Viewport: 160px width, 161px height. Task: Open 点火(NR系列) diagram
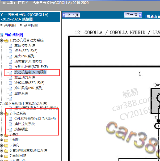(x=25, y=56)
